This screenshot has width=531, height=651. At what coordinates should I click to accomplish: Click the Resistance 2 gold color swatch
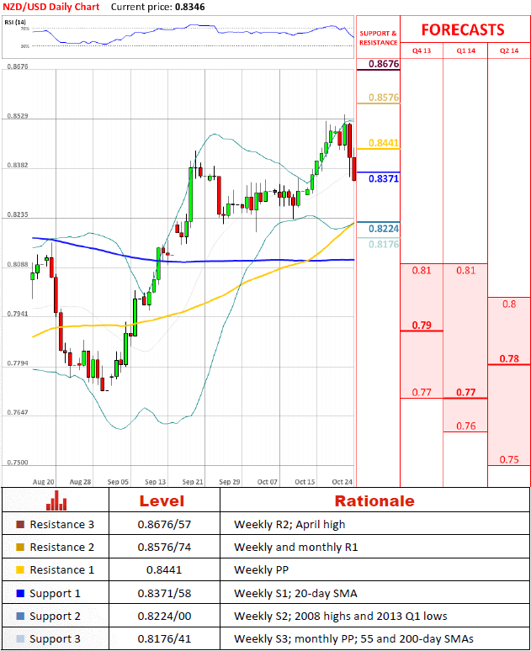[x=20, y=548]
